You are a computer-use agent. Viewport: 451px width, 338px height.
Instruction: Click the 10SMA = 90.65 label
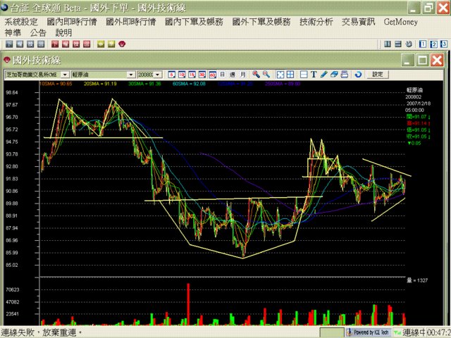56,84
